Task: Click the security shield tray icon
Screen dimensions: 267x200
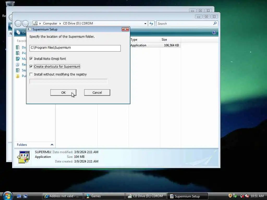Action: (230, 196)
